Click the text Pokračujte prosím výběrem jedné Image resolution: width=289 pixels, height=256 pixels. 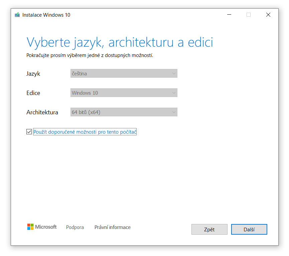coord(63,55)
